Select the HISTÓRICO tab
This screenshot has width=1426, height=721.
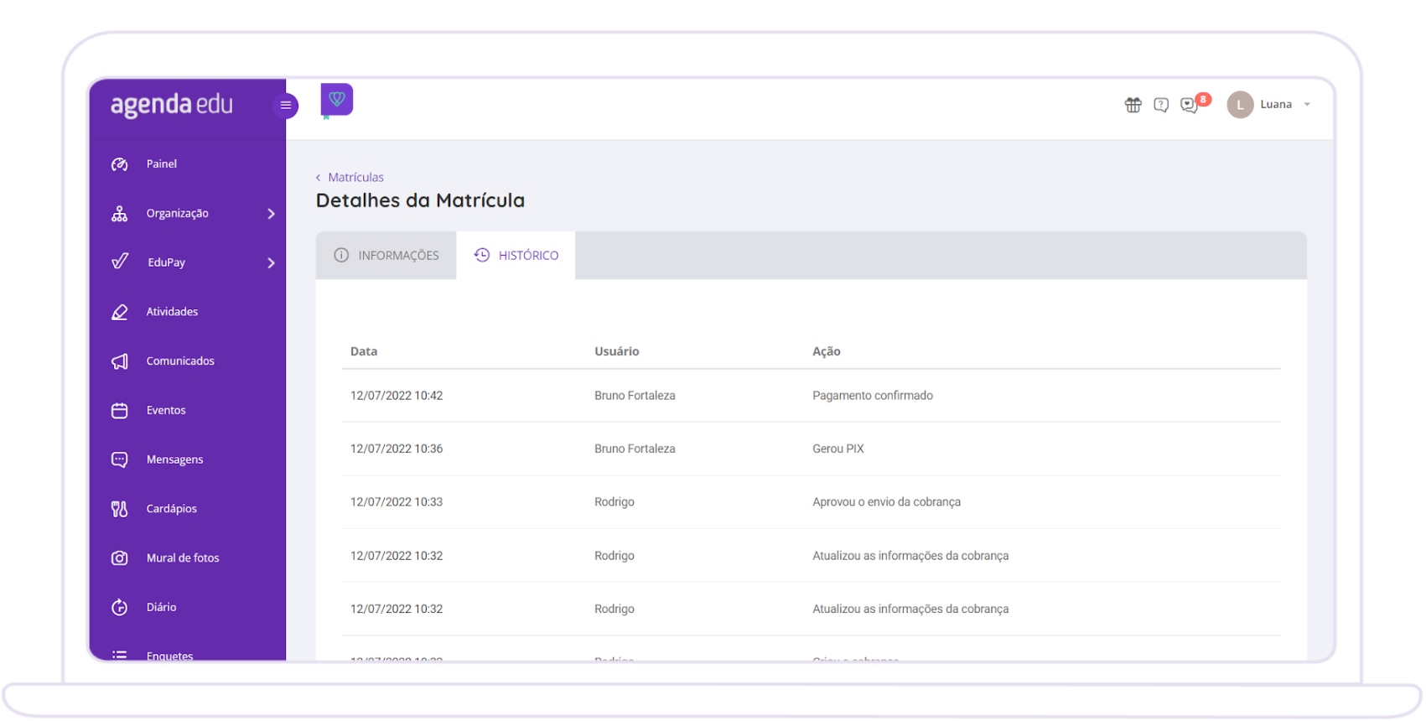click(x=516, y=255)
